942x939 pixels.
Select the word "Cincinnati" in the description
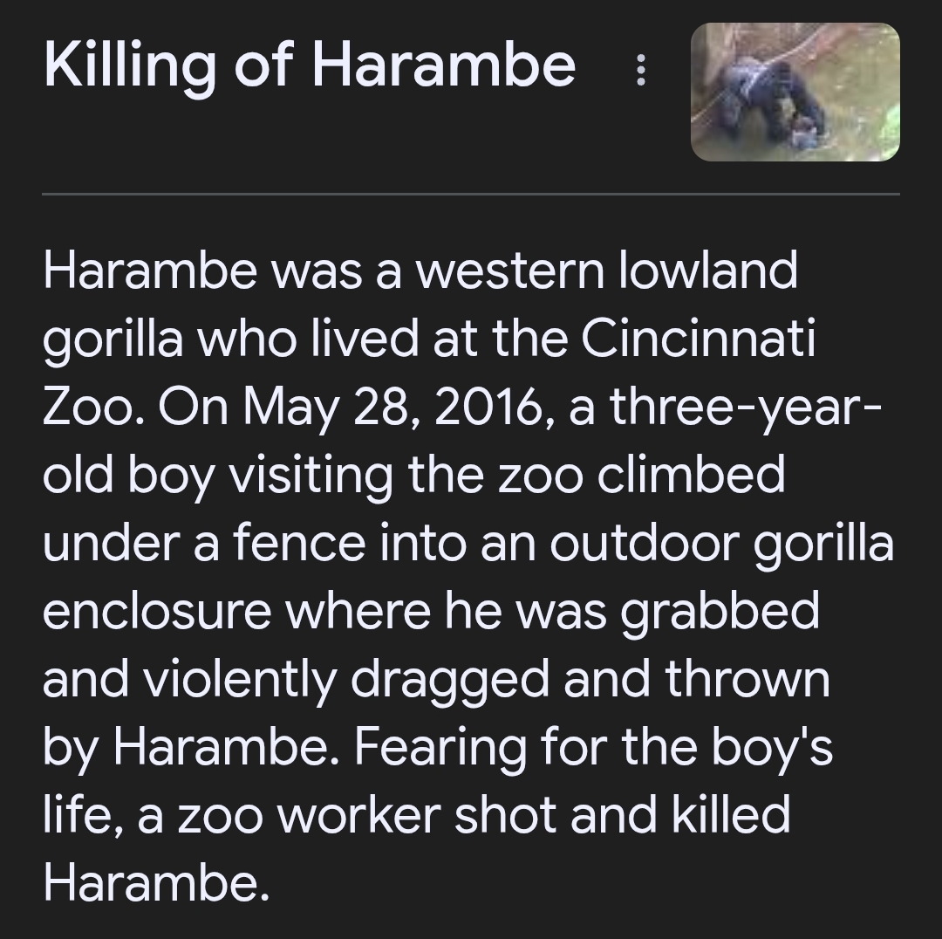(698, 339)
